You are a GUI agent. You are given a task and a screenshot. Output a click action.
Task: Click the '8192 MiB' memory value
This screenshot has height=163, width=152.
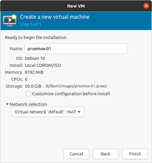pos(34,72)
